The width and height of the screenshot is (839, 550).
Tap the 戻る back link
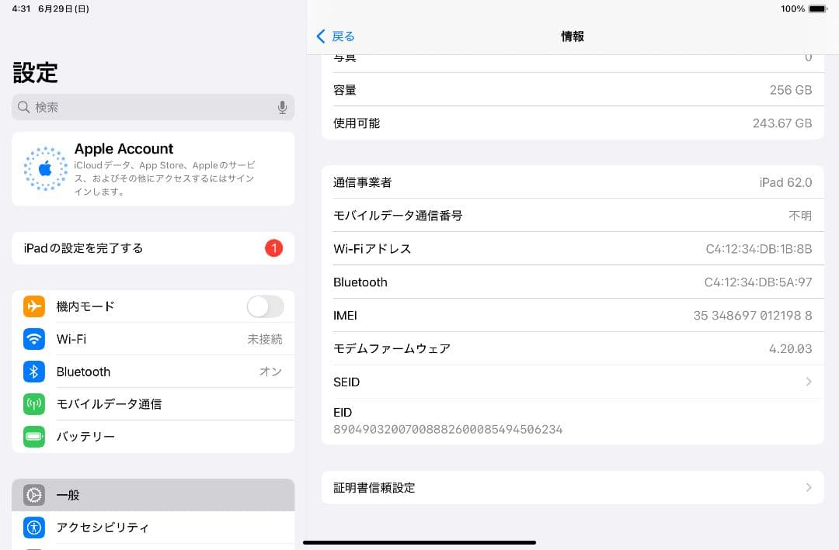point(336,36)
